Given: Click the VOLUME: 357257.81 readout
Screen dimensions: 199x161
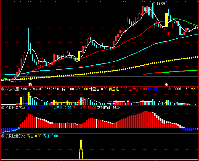Looking at the screenshot, I should coord(45,89).
